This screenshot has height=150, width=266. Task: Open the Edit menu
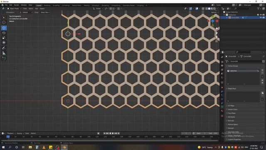coord(11,5)
